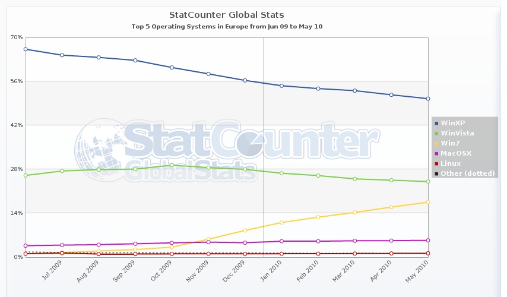Click WinVista data point at Oct 2009

click(172, 165)
